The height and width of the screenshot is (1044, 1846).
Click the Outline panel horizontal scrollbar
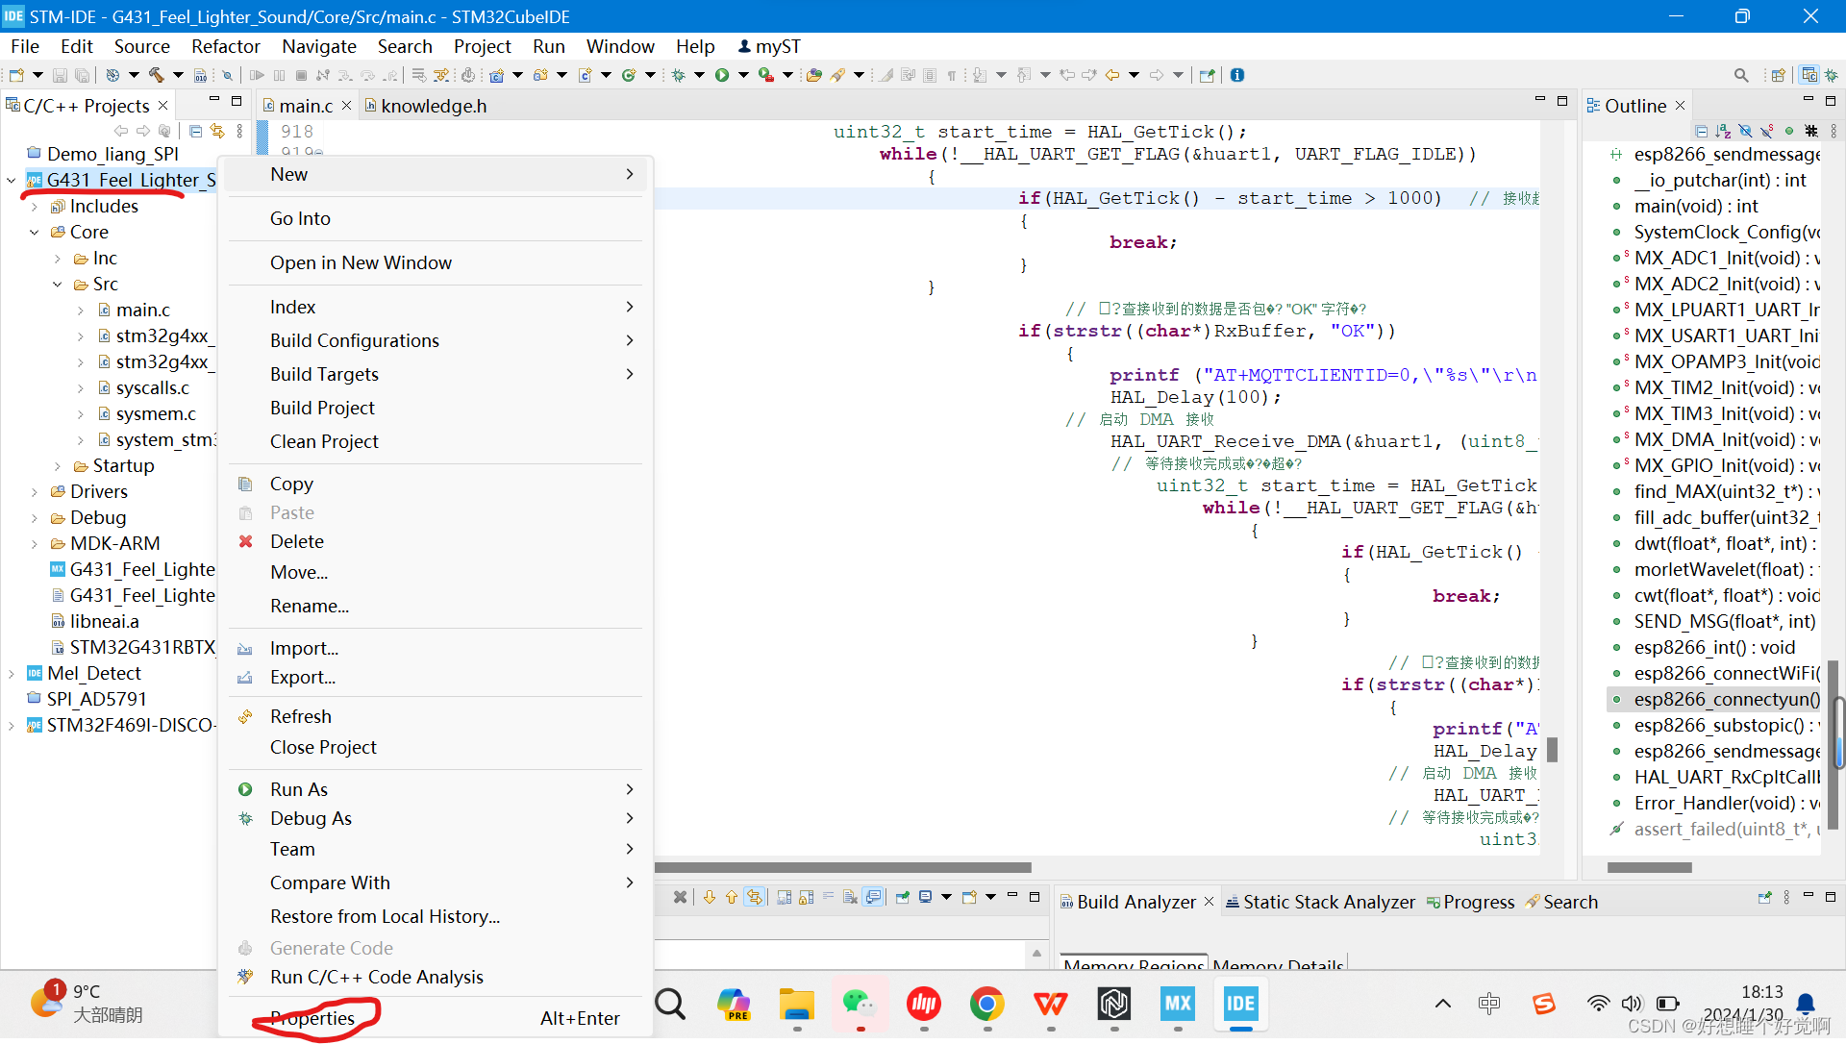tap(1649, 867)
